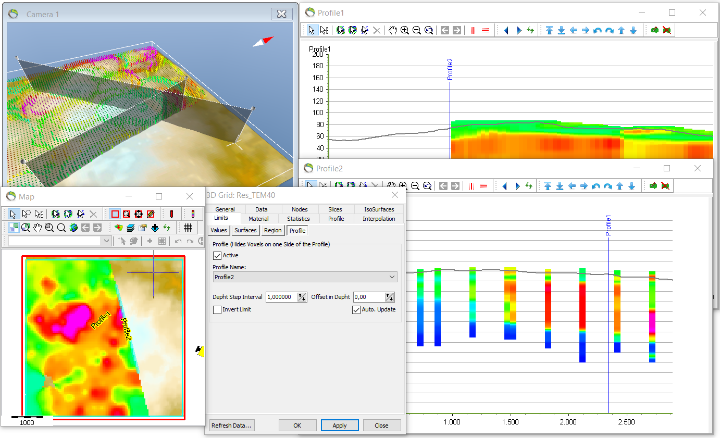The width and height of the screenshot is (720, 438).
Task: Click the globe zoom-to-full-extent icon
Action: point(73,227)
